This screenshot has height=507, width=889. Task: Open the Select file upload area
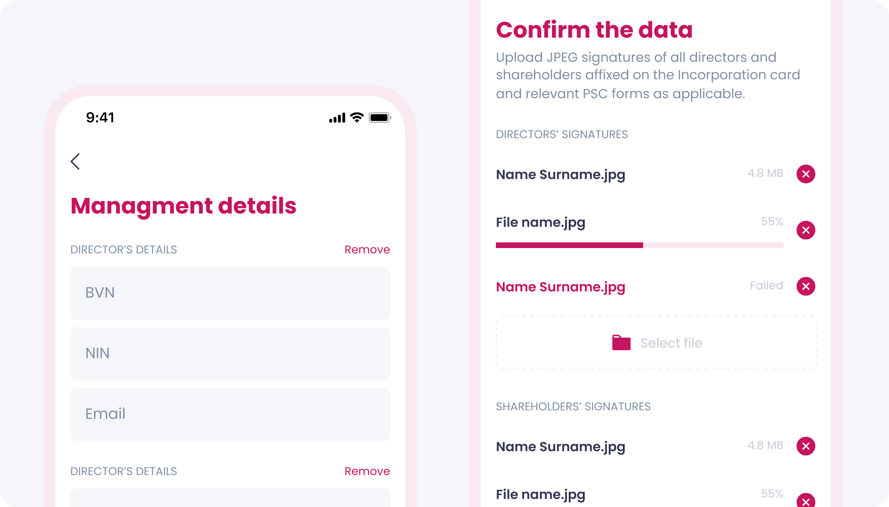click(x=656, y=342)
